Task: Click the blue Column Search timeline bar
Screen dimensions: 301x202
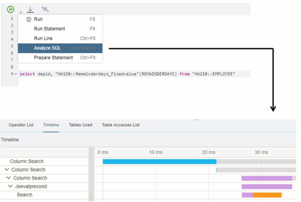Action: coord(159,161)
